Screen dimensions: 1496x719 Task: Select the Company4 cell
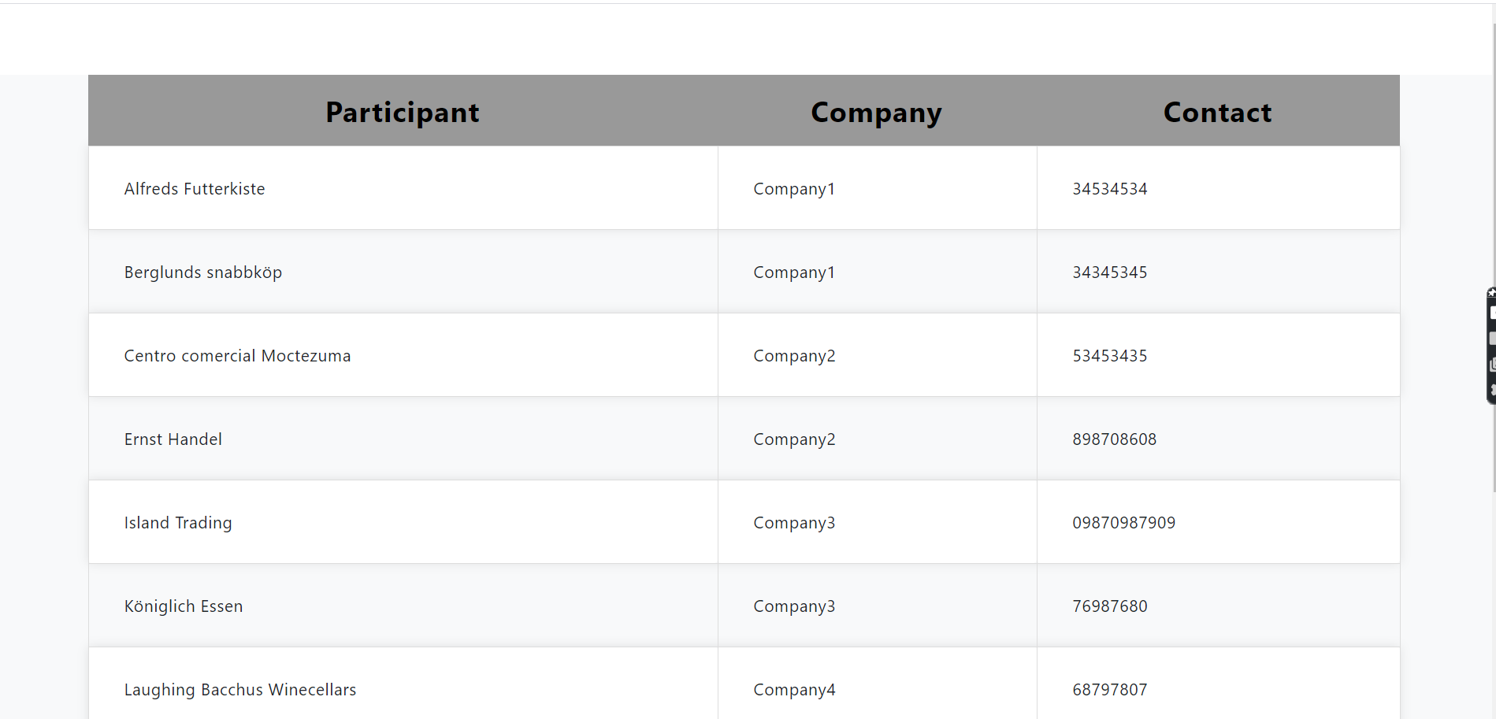click(794, 690)
